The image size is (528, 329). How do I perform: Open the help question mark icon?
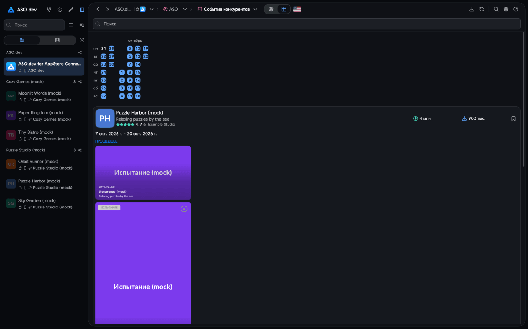(x=516, y=9)
